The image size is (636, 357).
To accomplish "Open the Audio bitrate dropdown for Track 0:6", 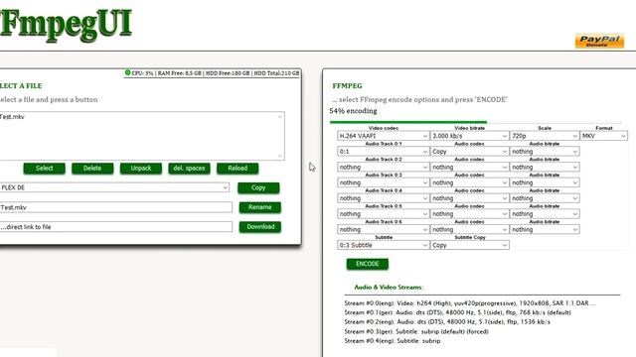I will tap(545, 229).
